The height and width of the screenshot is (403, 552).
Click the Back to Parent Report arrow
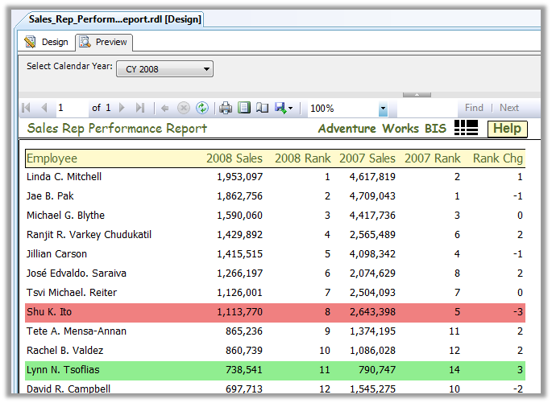pos(165,108)
